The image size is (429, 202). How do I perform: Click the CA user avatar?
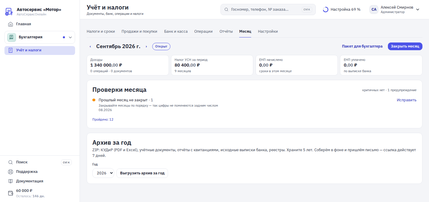(x=374, y=10)
